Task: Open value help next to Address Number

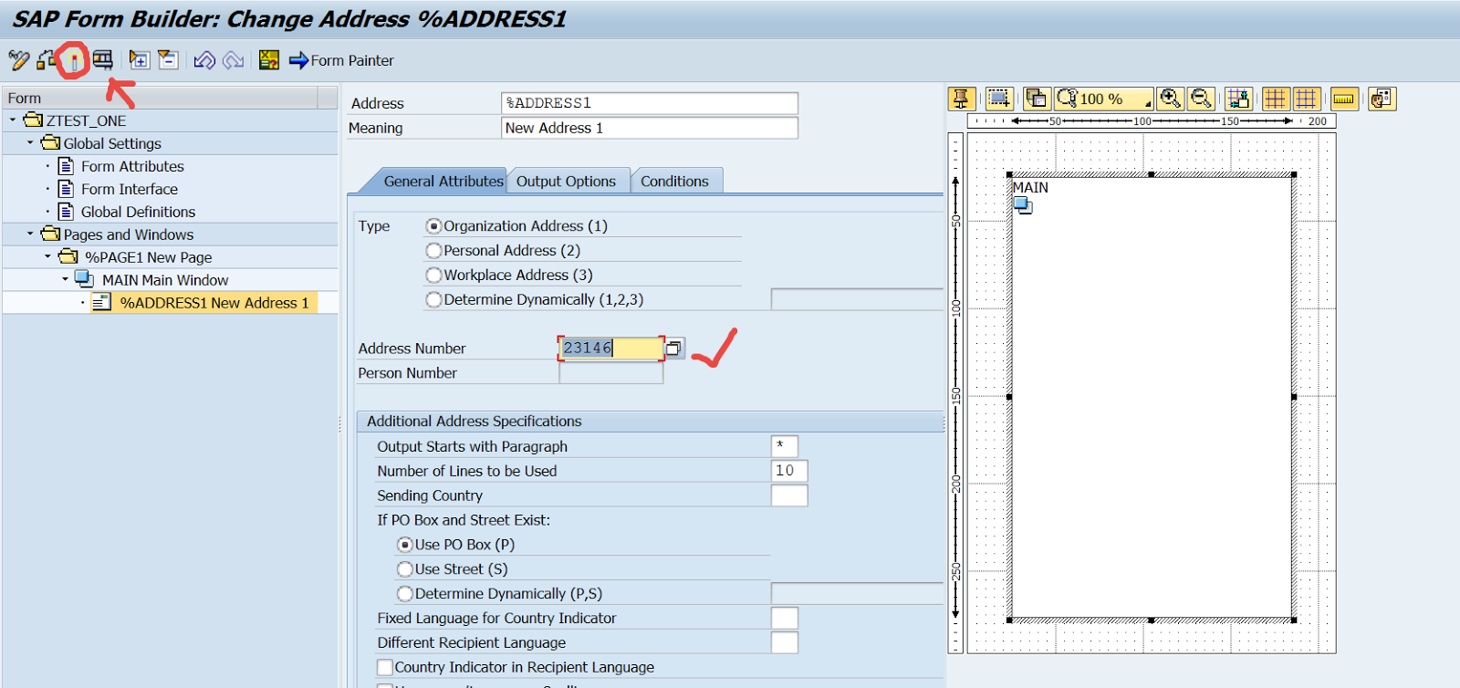Action: tap(674, 349)
